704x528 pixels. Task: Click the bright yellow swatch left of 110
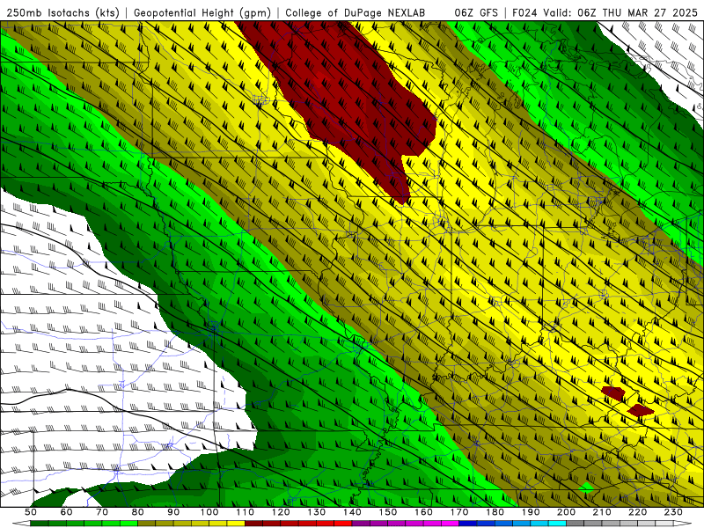pos(236,524)
